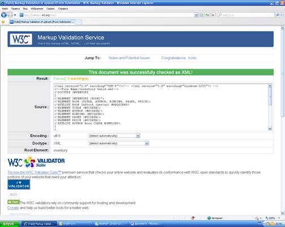Click the Source box scroll up arrow
This screenshot has width=285, height=227.
tap(270, 86)
